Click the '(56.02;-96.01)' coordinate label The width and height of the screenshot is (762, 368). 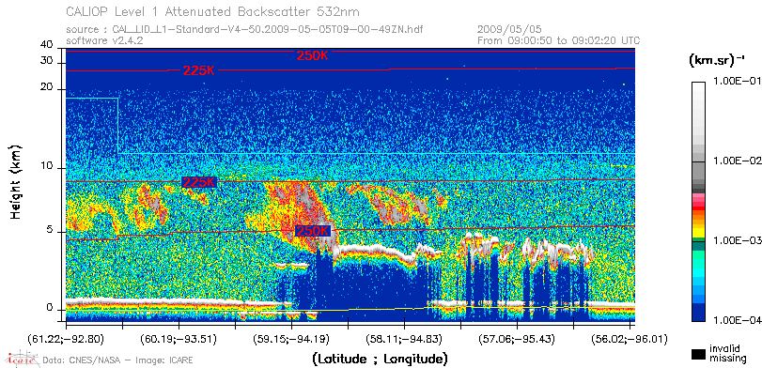(x=630, y=338)
